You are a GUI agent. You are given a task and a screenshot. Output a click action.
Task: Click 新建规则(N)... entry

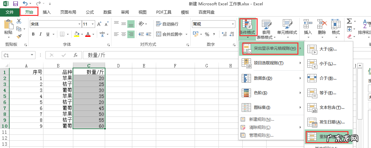click(272, 119)
